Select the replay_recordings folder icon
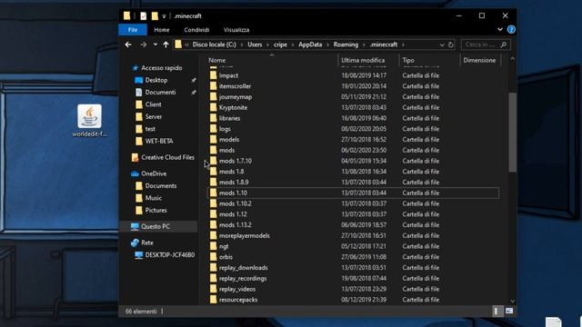This screenshot has height=327, width=582. 213,279
